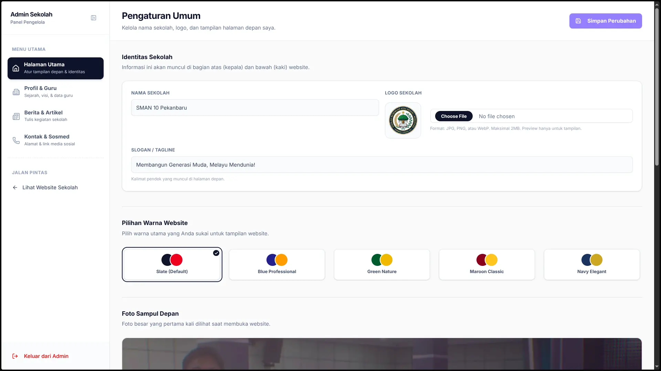Select Maroon Classic color theme
The image size is (661, 371).
[487, 265]
